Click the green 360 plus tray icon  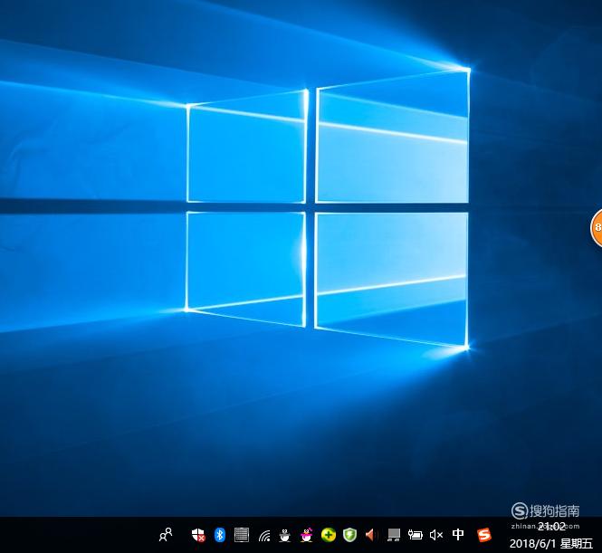(329, 535)
